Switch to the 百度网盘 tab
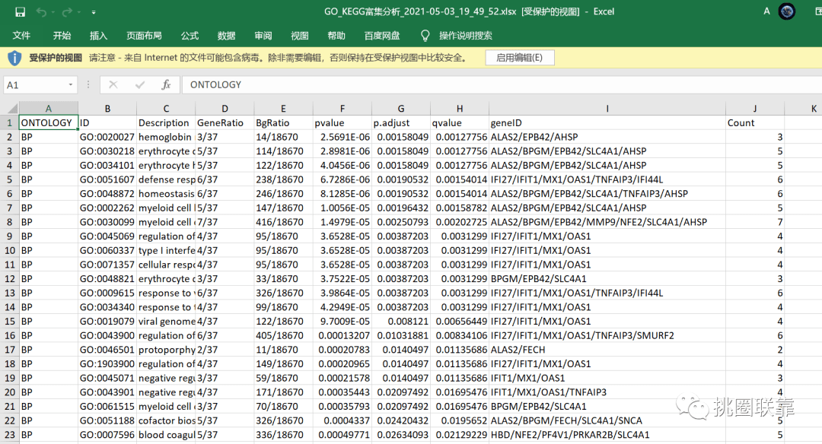This screenshot has height=444, width=822. [382, 36]
